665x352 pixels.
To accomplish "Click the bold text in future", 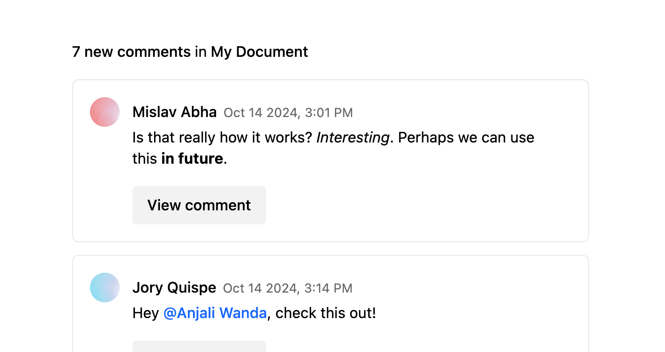I will (x=192, y=158).
